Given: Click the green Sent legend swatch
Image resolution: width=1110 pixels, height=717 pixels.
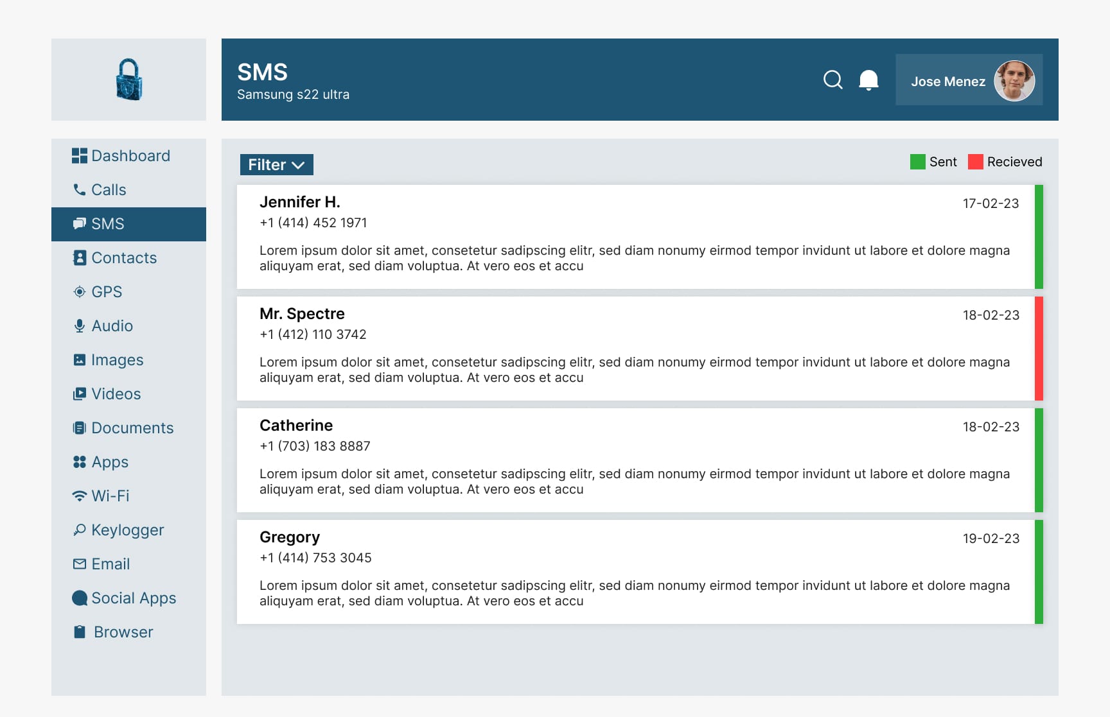Looking at the screenshot, I should click(917, 162).
